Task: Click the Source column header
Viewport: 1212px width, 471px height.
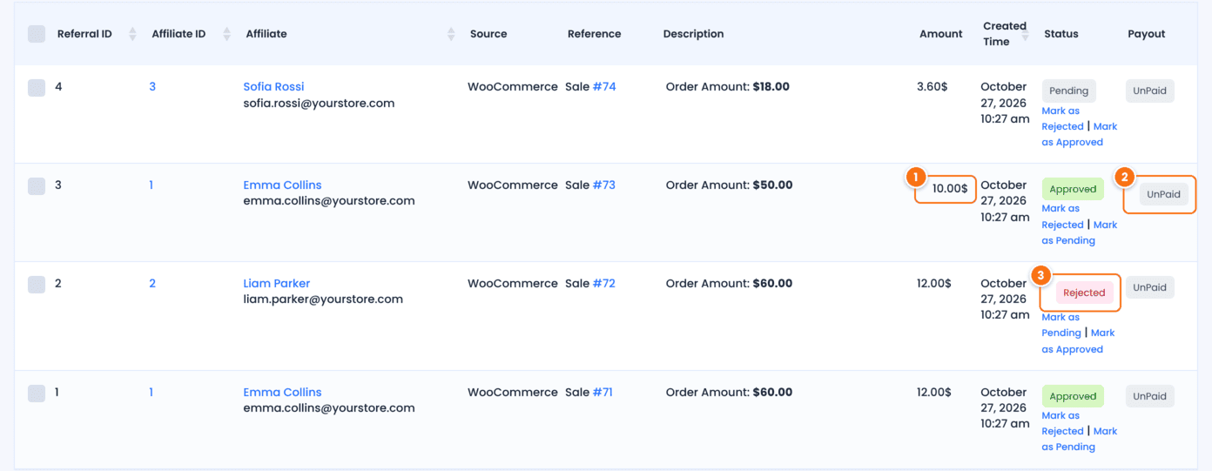Action: click(488, 34)
